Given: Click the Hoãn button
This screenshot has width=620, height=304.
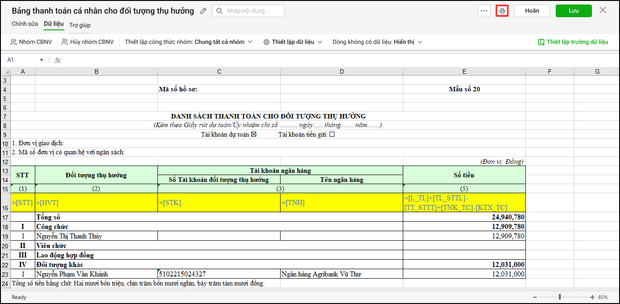Looking at the screenshot, I should pyautogui.click(x=532, y=11).
